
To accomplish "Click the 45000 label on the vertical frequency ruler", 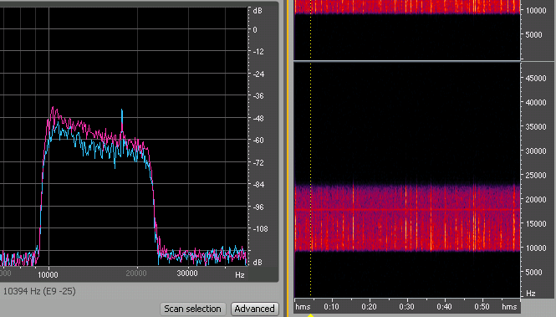I will [x=536, y=78].
